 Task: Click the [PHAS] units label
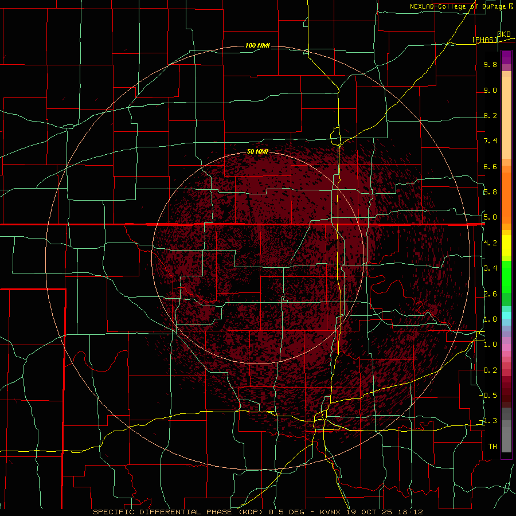click(x=484, y=40)
